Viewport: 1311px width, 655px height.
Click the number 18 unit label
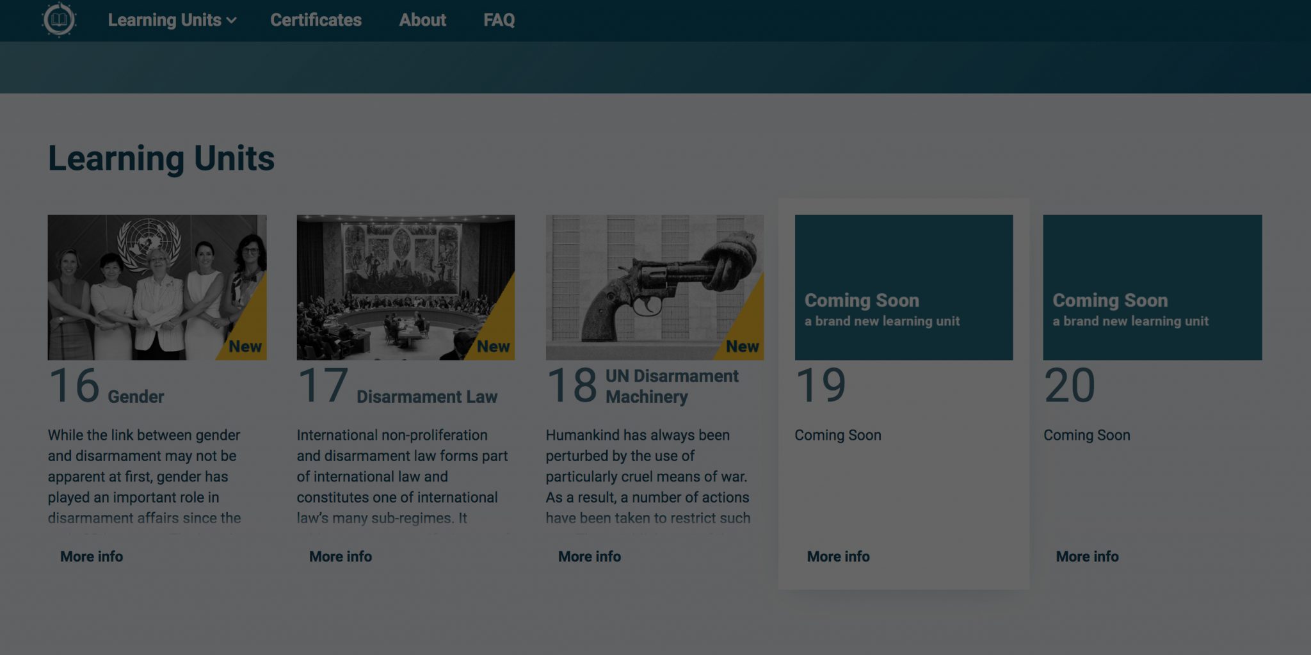(572, 385)
